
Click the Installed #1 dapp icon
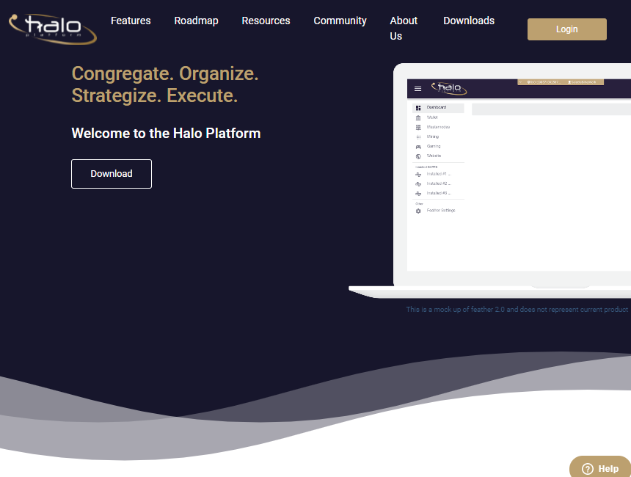click(418, 174)
